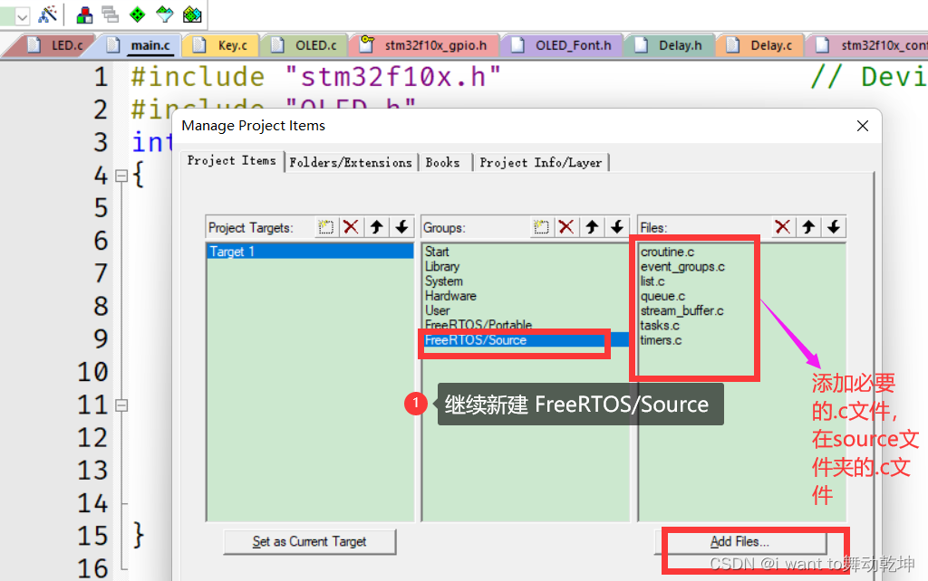Select the Hardware group

point(450,296)
